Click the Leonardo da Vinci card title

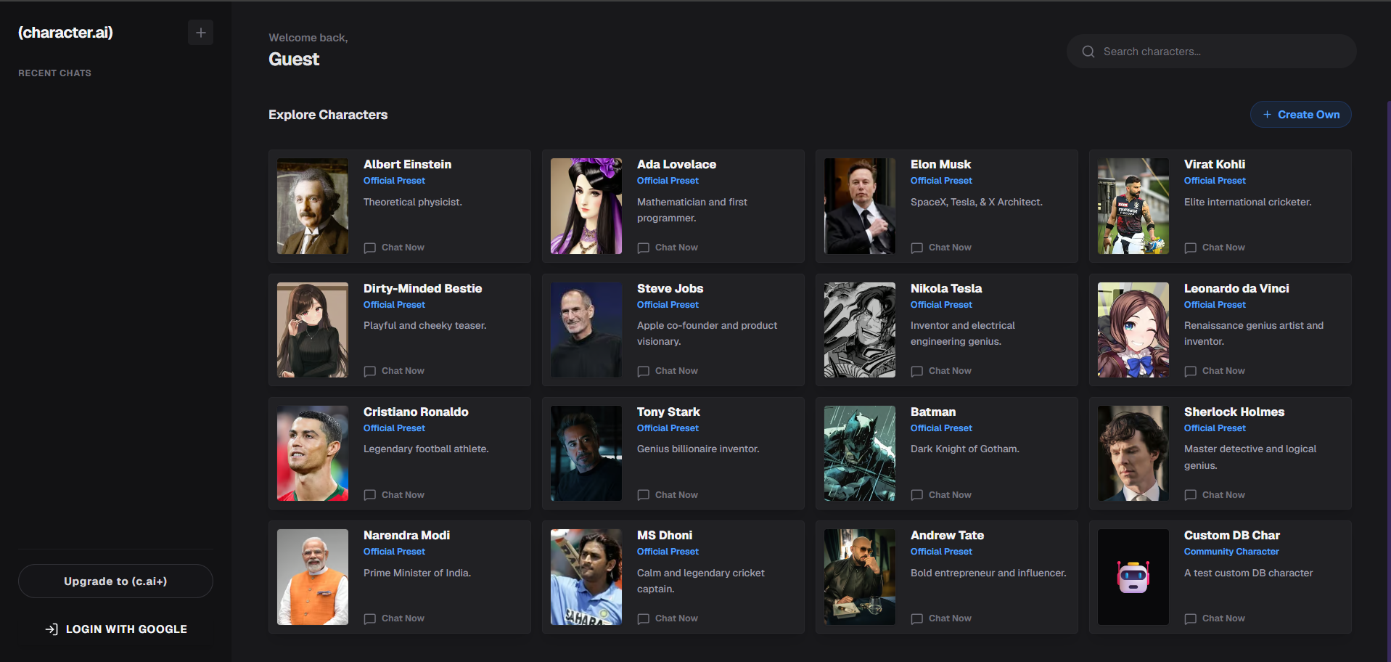tap(1236, 289)
